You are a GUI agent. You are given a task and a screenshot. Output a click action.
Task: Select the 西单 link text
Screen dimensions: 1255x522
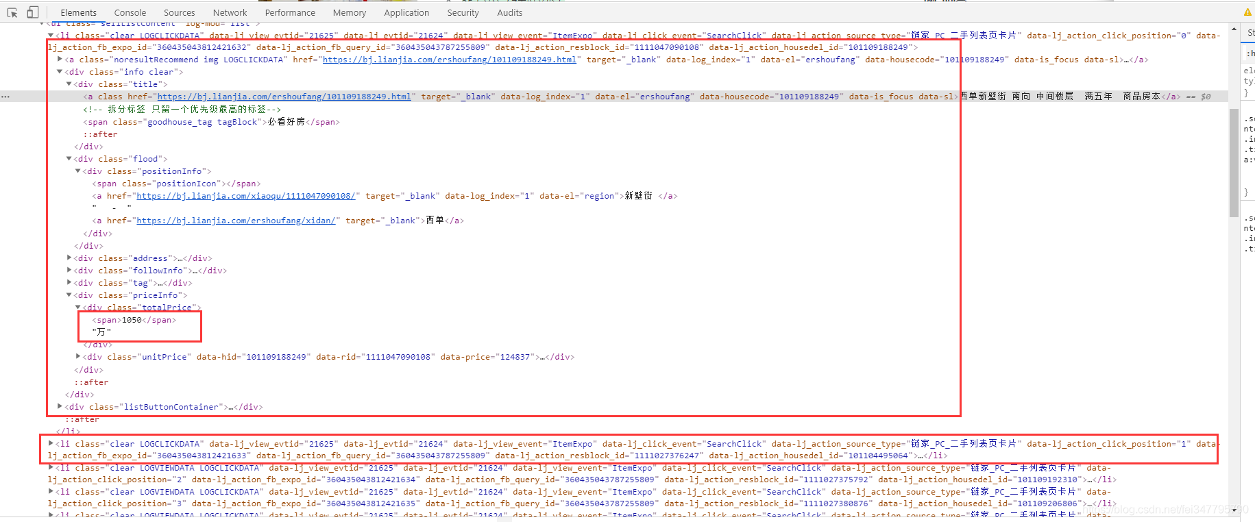(435, 221)
